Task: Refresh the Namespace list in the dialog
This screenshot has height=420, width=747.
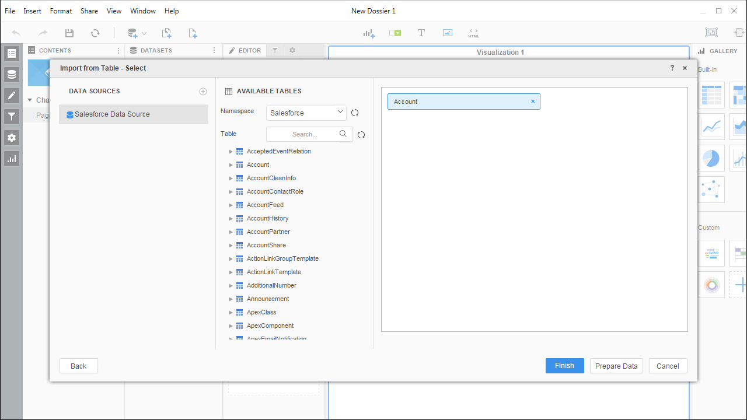Action: point(355,112)
